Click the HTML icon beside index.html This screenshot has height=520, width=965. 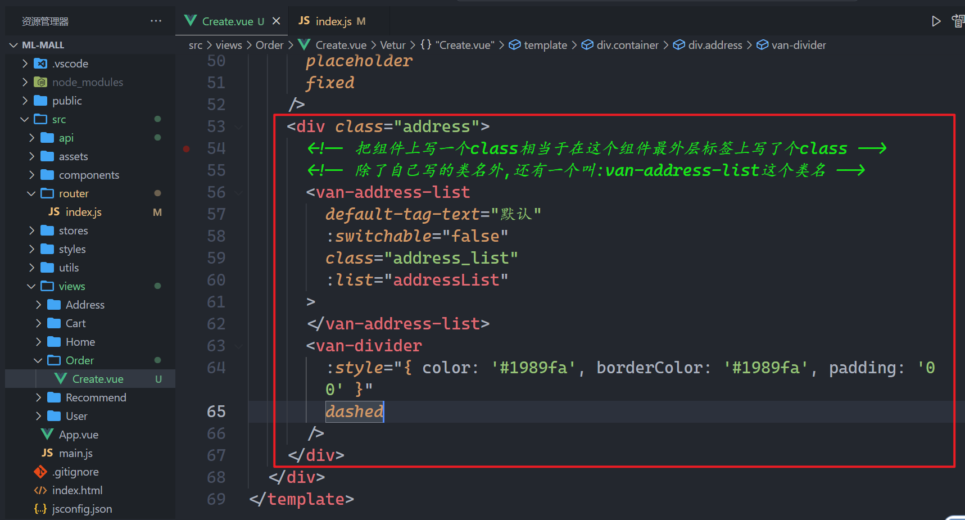(x=40, y=490)
